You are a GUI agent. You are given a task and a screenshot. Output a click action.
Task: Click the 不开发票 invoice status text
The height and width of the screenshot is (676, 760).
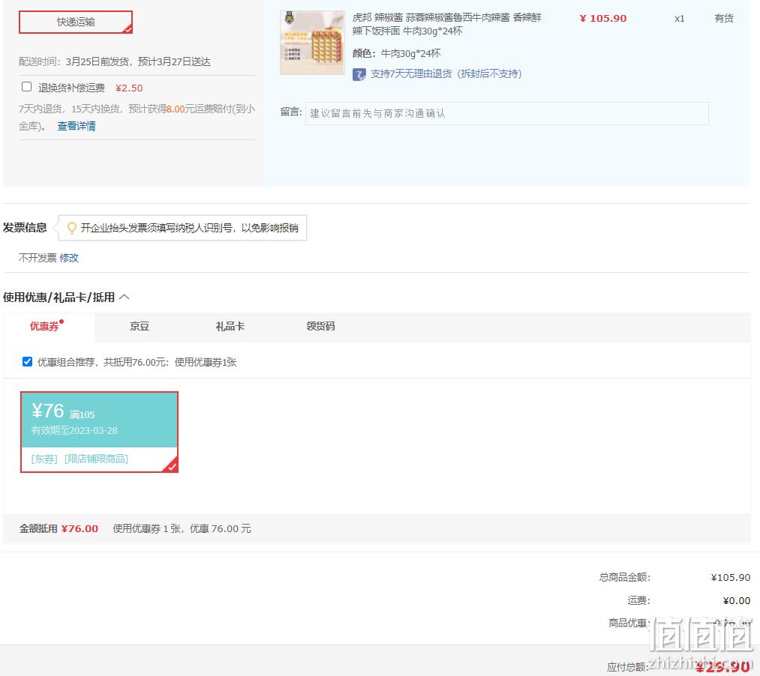[38, 258]
